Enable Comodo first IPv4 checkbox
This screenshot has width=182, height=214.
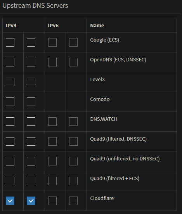10,102
